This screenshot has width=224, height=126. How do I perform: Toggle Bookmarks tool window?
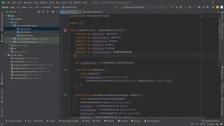pyautogui.click(x=2, y=79)
